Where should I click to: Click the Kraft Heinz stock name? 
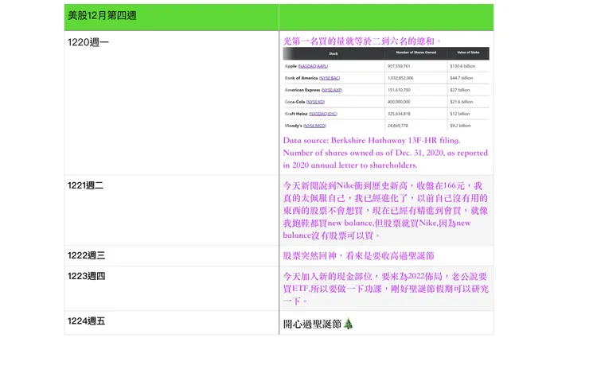tap(296, 114)
